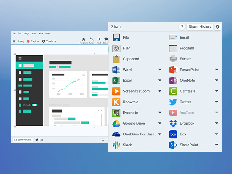Select the Favorites star tool
The height and width of the screenshot is (174, 232).
tap(84, 40)
